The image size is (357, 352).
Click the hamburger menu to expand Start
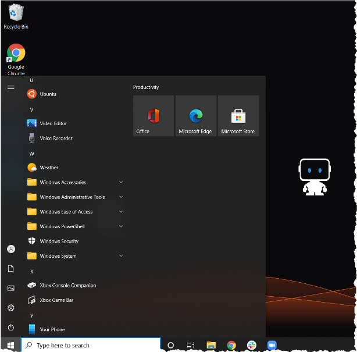tap(10, 87)
